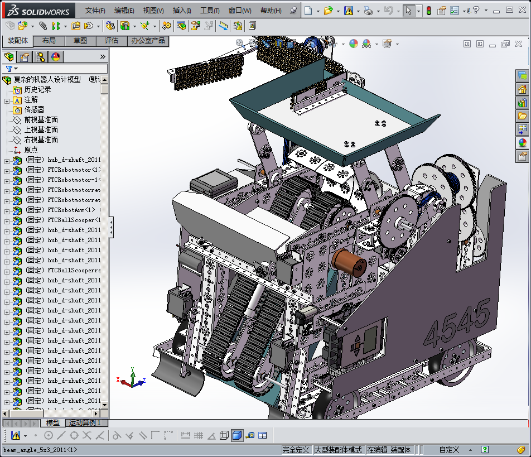The image size is (531, 457).
Task: Open the ConfigurationManager tab icon
Action: click(x=40, y=57)
